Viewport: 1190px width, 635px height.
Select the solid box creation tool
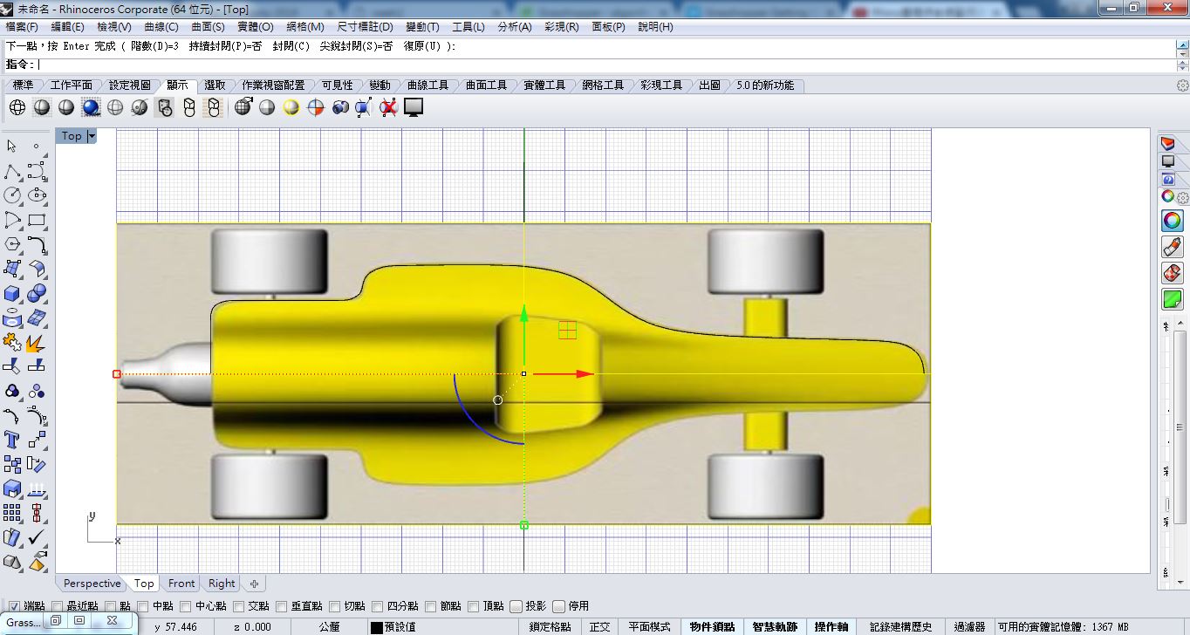[12, 294]
